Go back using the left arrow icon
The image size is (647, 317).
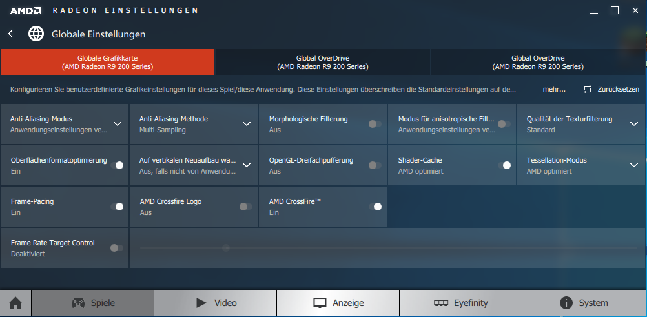pos(11,34)
